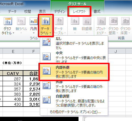Click the Data Labels (データラベル) icon
132x121 pixels.
(x=46, y=21)
